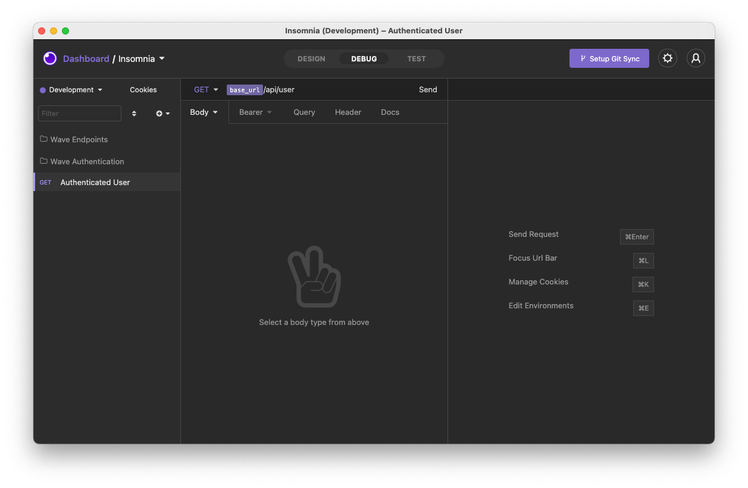Click the sort requests icon in sidebar
Screen dimensions: 748x488
click(133, 112)
